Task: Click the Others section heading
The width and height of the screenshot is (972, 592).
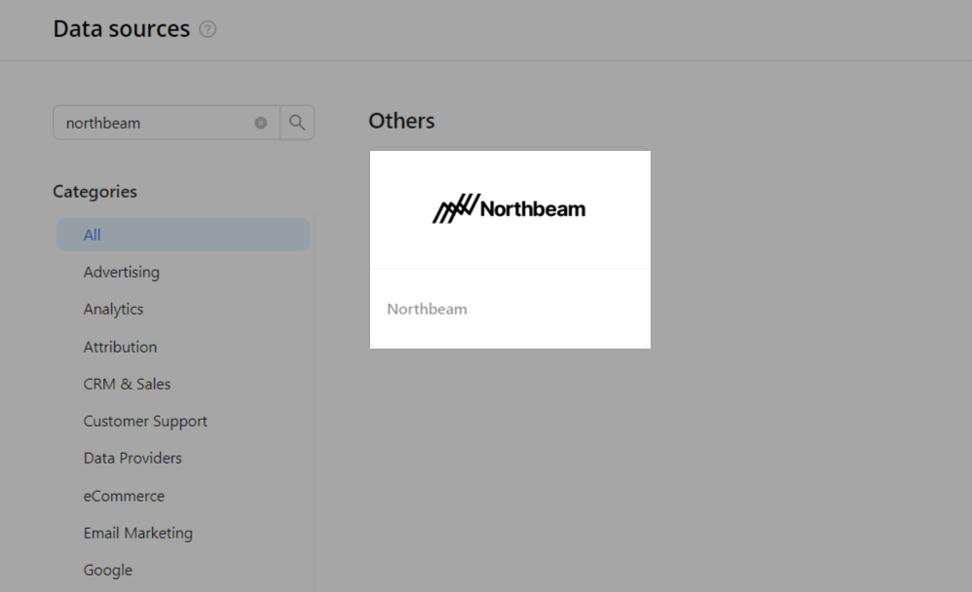Action: 400,121
